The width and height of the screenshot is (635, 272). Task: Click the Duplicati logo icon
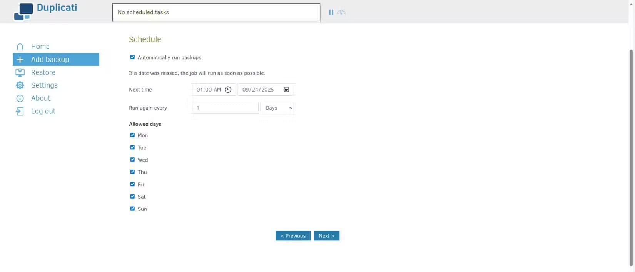coord(23,12)
